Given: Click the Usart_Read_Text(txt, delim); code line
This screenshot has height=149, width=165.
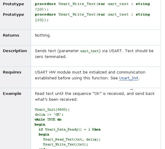Looking at the screenshot, I should tap(72, 140).
